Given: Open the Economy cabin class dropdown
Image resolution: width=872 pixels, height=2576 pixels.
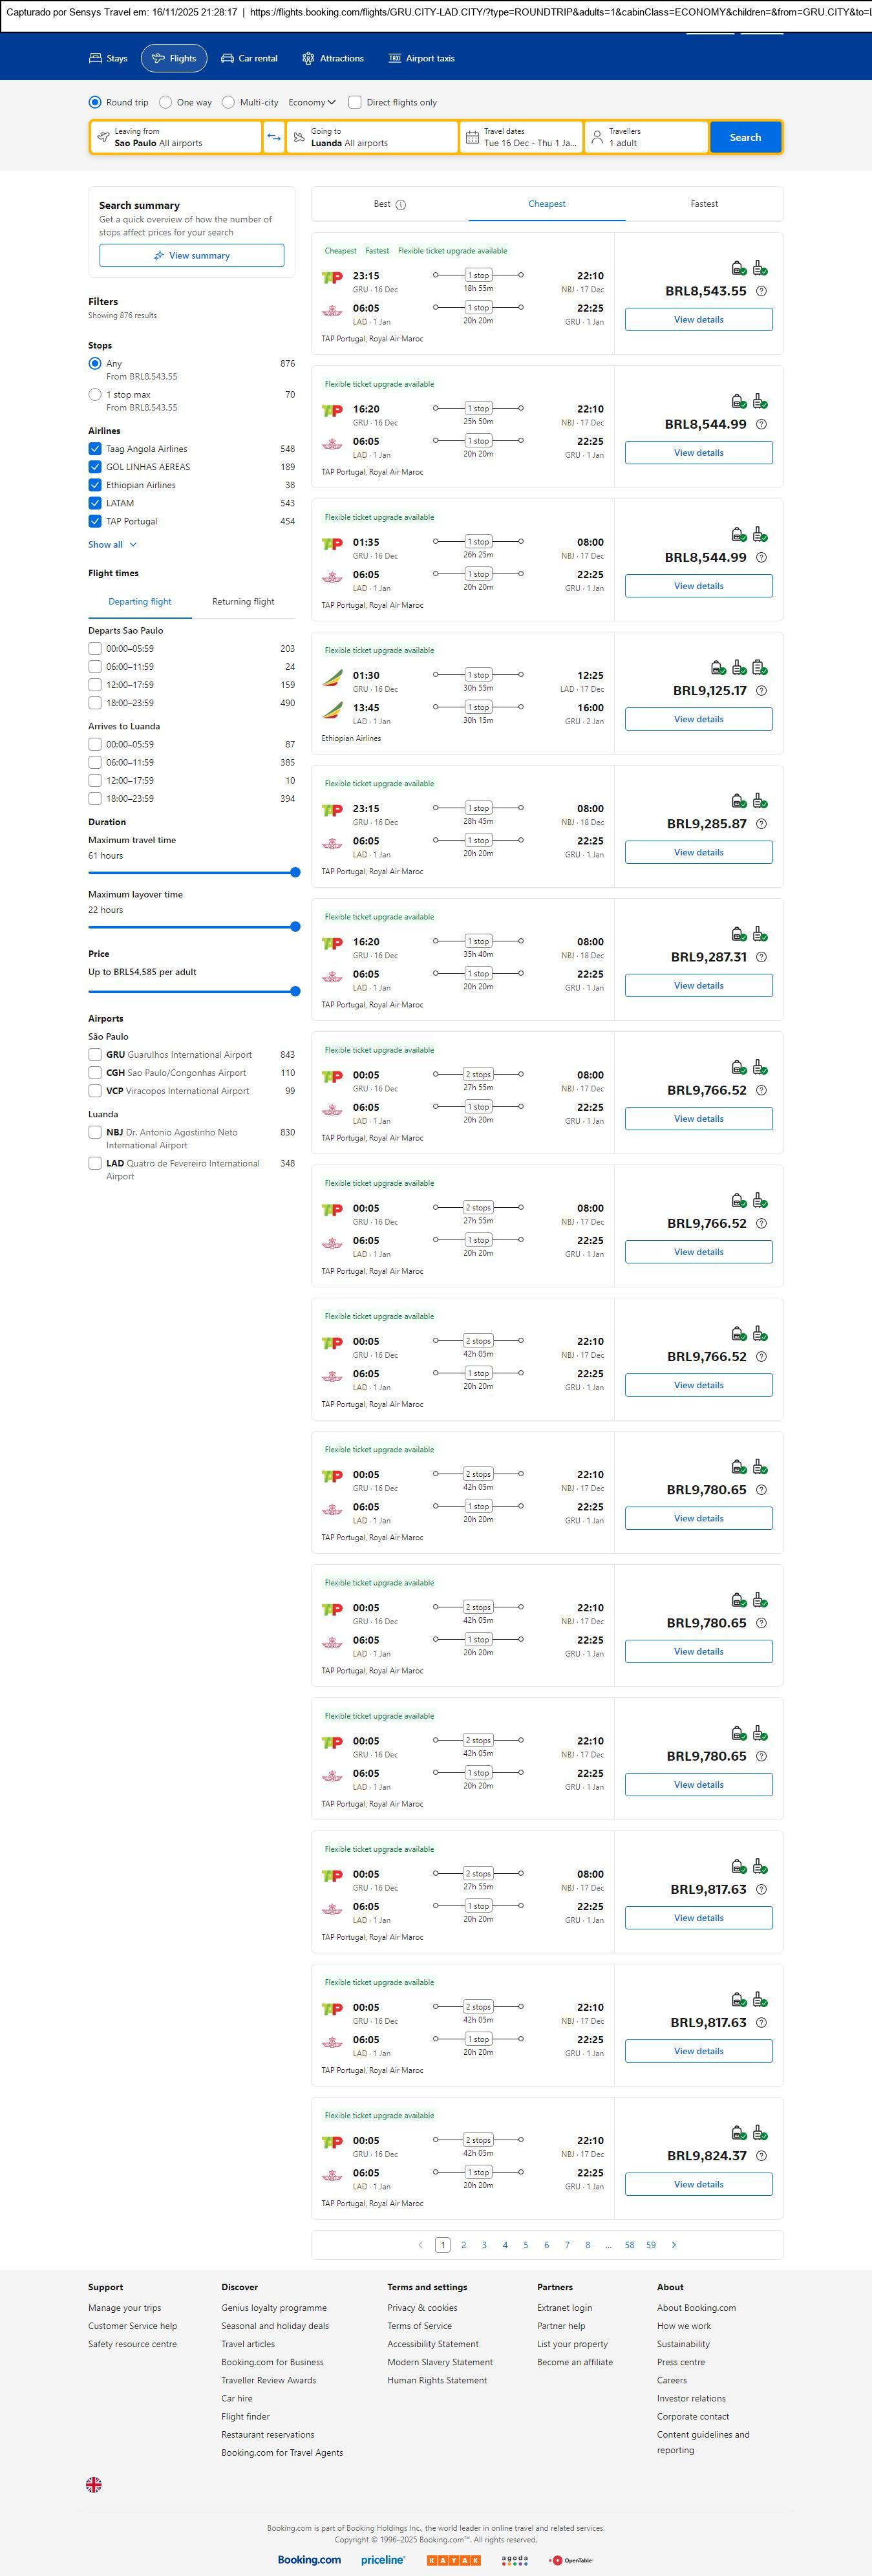Looking at the screenshot, I should 311,102.
